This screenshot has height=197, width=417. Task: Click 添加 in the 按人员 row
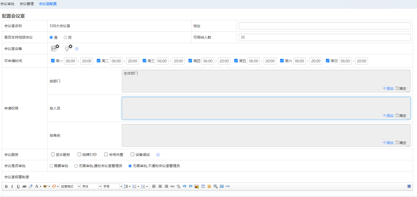[x=388, y=116]
